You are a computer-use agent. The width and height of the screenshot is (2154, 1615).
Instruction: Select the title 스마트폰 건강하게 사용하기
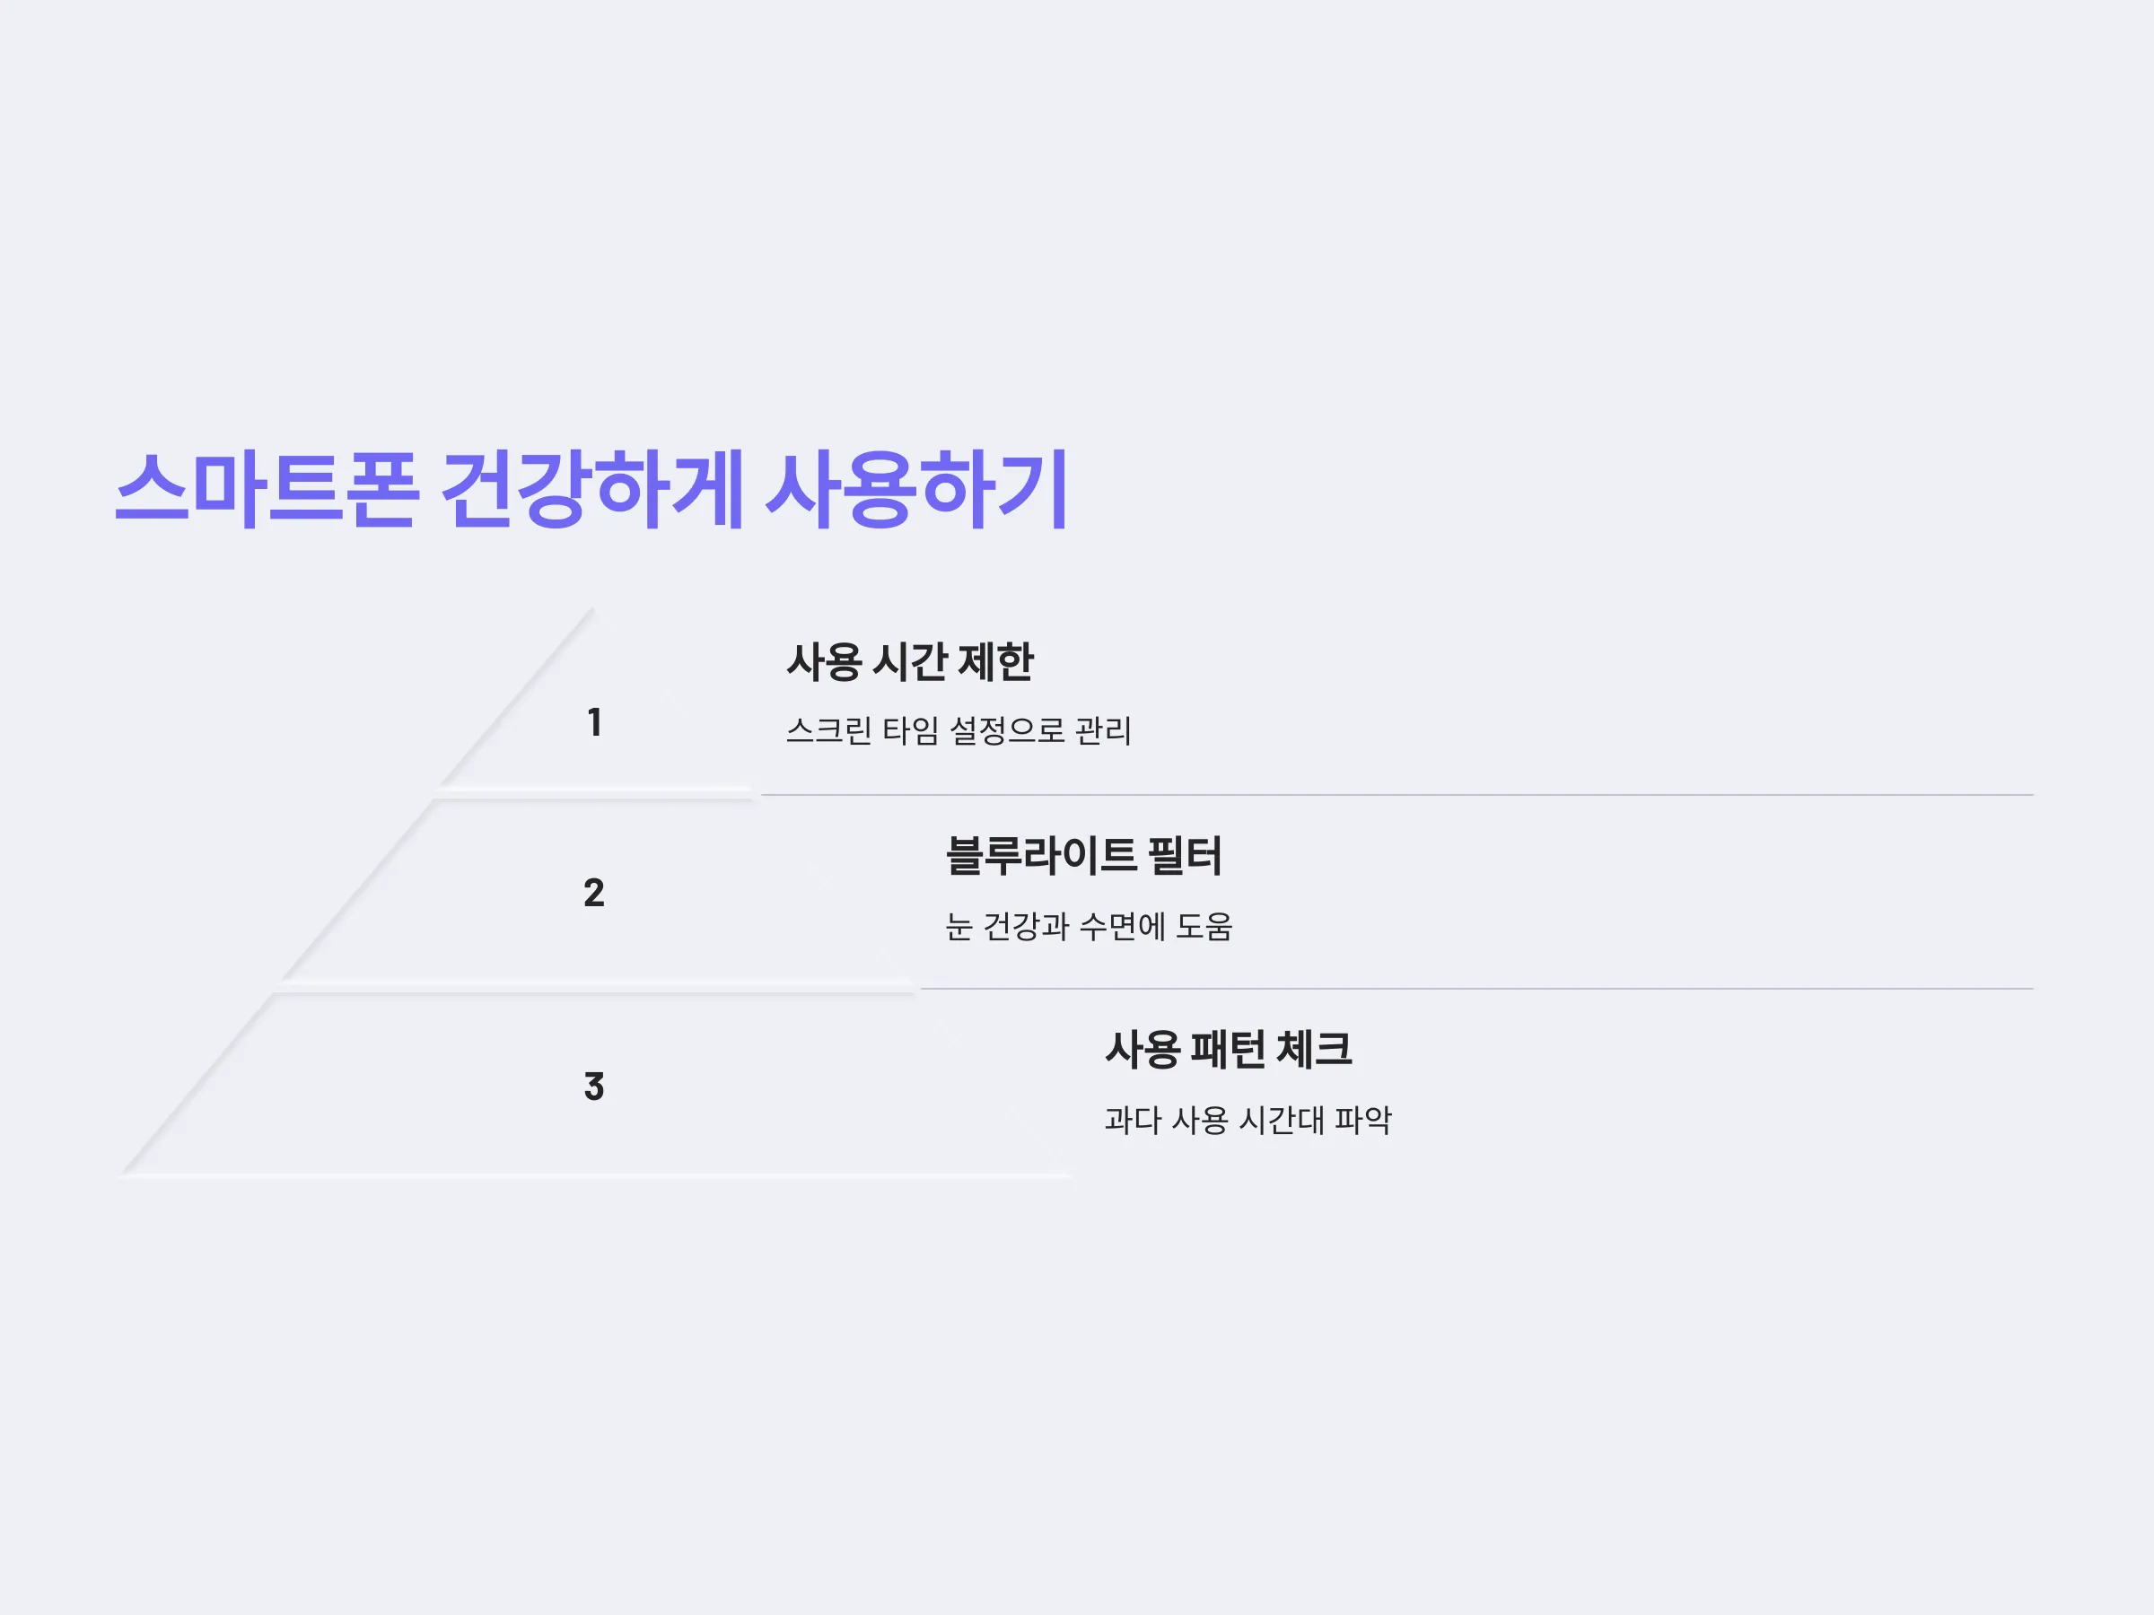592,490
